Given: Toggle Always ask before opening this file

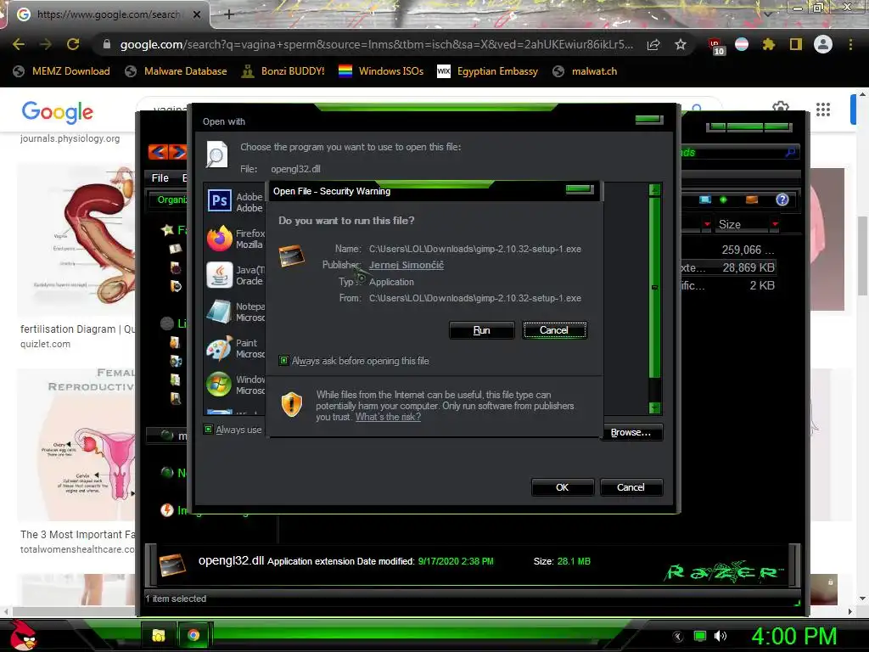Looking at the screenshot, I should click(283, 361).
